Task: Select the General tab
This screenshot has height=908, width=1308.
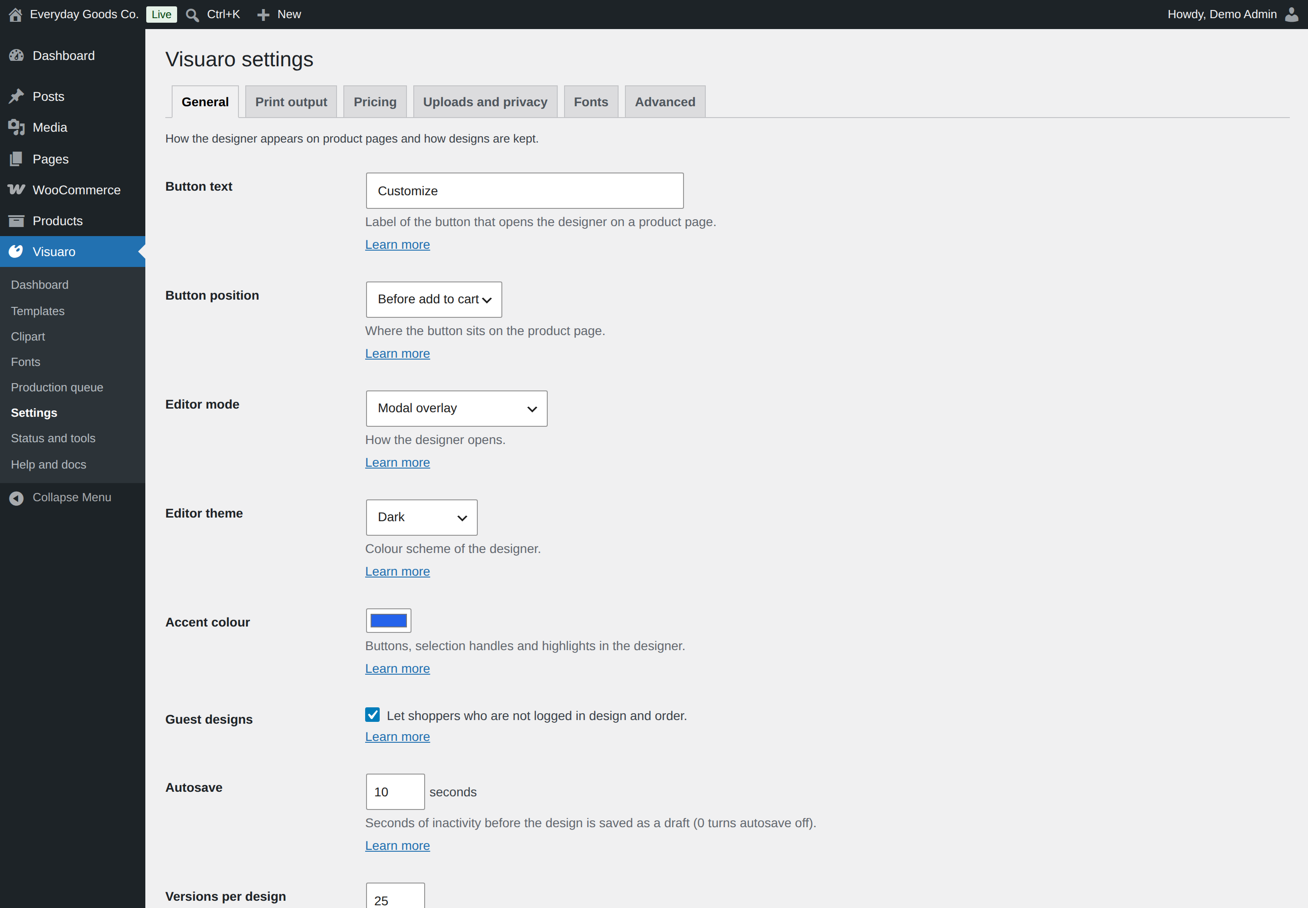Action: (205, 102)
